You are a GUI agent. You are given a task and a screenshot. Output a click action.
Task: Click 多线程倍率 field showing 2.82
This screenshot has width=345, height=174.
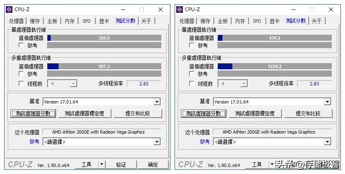pyautogui.click(x=144, y=84)
